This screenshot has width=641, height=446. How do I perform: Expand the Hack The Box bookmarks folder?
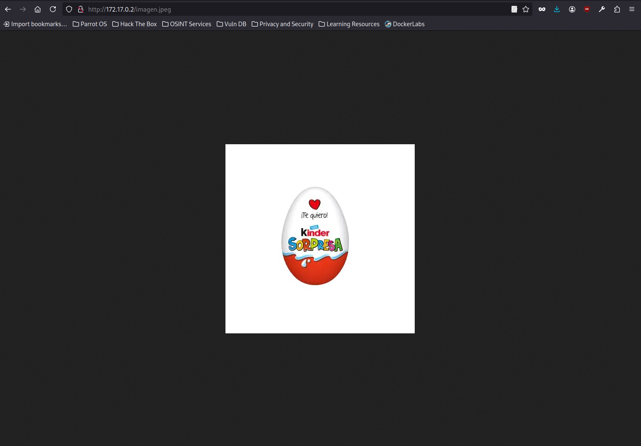point(134,24)
